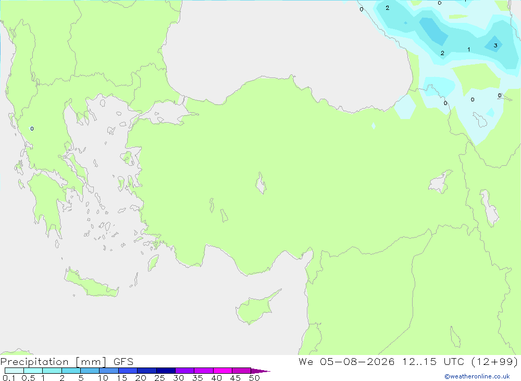Click the legend label "30"
The width and height of the screenshot is (521, 381).
coord(178,378)
